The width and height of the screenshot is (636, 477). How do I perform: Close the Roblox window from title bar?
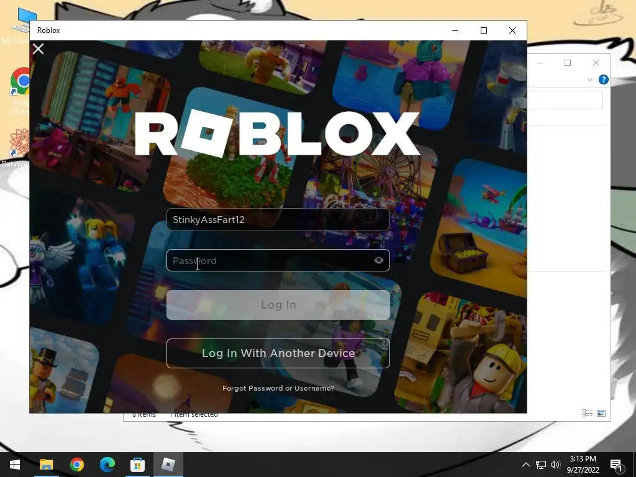point(512,30)
